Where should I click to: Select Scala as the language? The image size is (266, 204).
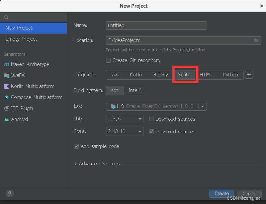(184, 75)
